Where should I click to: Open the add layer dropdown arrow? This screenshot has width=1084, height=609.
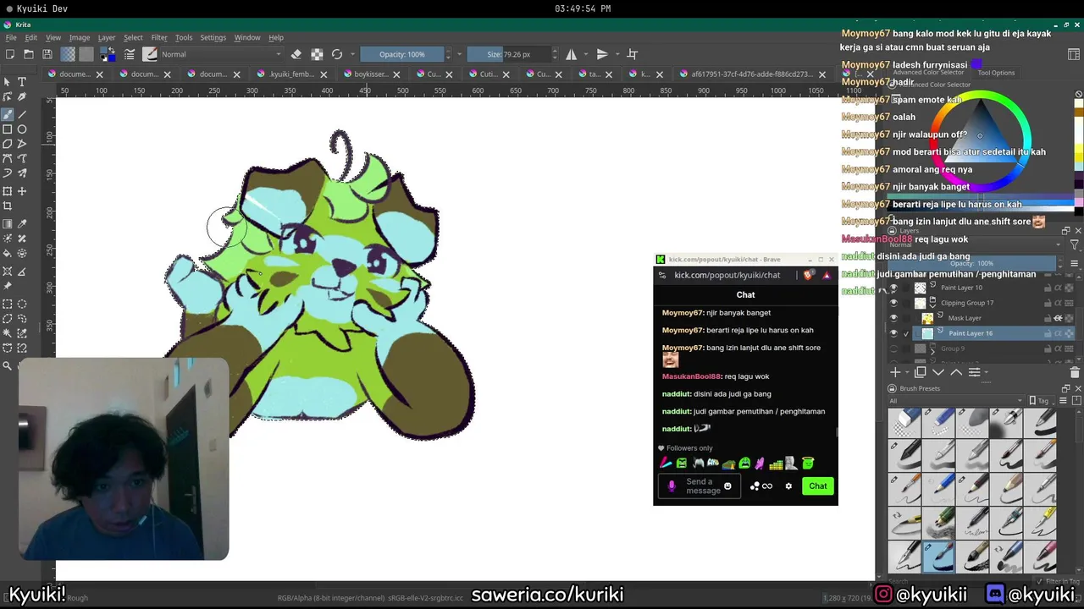point(907,372)
